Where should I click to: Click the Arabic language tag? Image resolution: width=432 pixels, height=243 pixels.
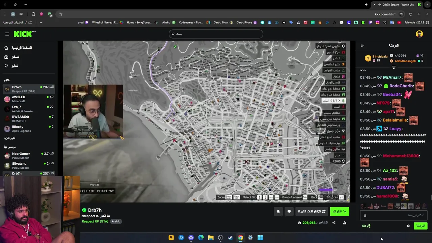point(116,221)
